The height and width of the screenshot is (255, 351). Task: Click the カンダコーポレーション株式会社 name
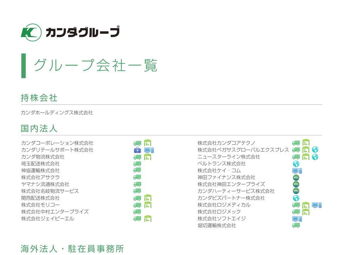click(57, 143)
